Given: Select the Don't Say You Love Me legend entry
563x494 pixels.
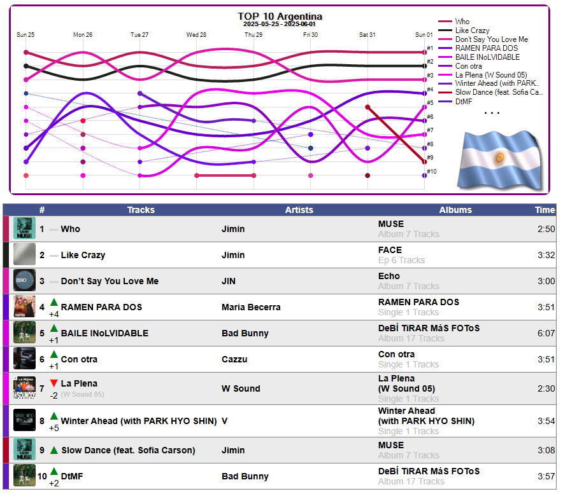Looking at the screenshot, I should point(483,39).
